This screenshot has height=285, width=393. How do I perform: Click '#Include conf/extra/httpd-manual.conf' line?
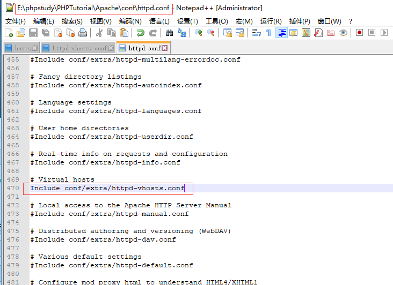click(x=110, y=214)
